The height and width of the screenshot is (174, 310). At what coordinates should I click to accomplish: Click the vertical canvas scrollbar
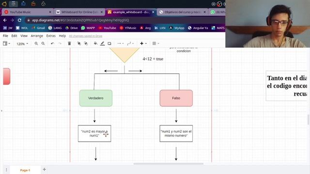pyautogui.click(x=309, y=119)
